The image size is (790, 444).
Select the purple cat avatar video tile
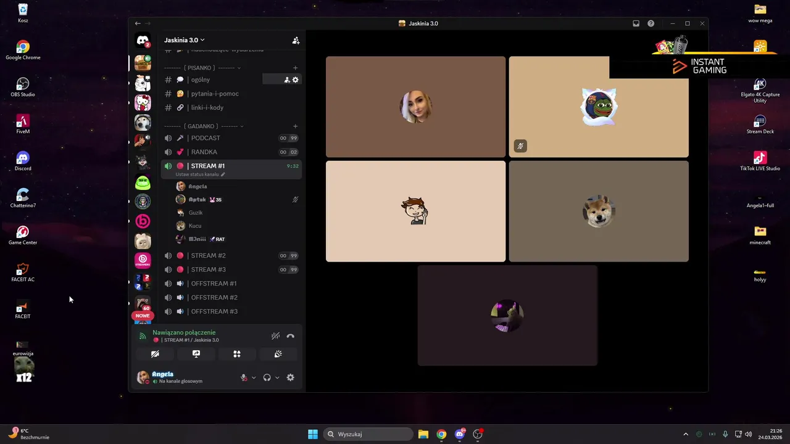point(507,316)
